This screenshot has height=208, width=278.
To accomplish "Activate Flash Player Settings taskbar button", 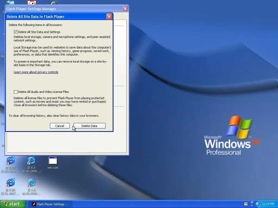I will 50,204.
